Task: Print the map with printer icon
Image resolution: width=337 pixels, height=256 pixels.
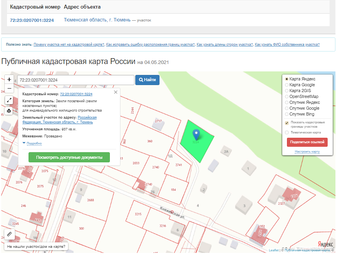Action: tap(9, 111)
